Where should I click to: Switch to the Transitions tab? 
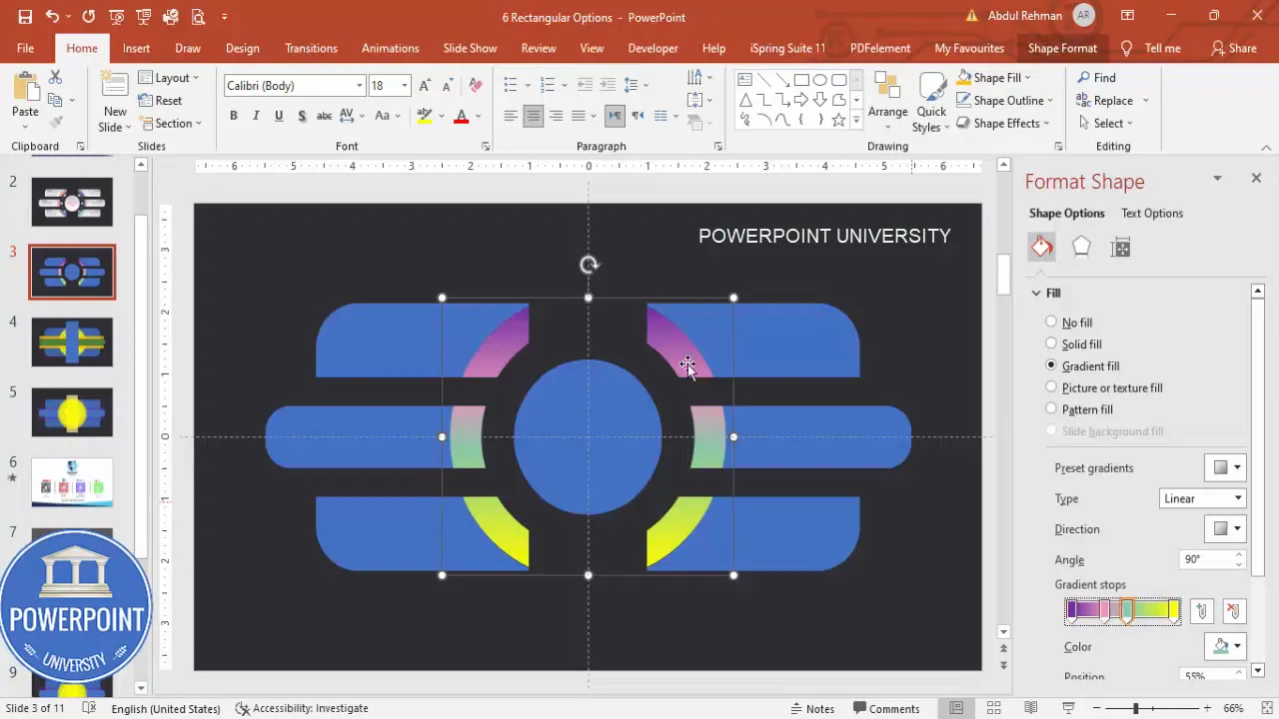point(311,48)
